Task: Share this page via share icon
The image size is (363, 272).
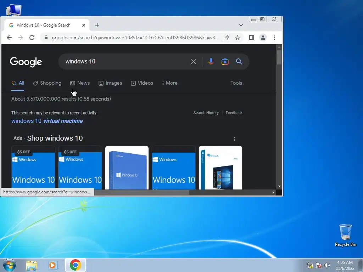Action: (x=226, y=38)
